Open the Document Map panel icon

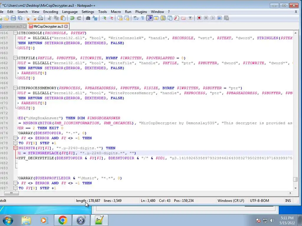tap(163, 18)
